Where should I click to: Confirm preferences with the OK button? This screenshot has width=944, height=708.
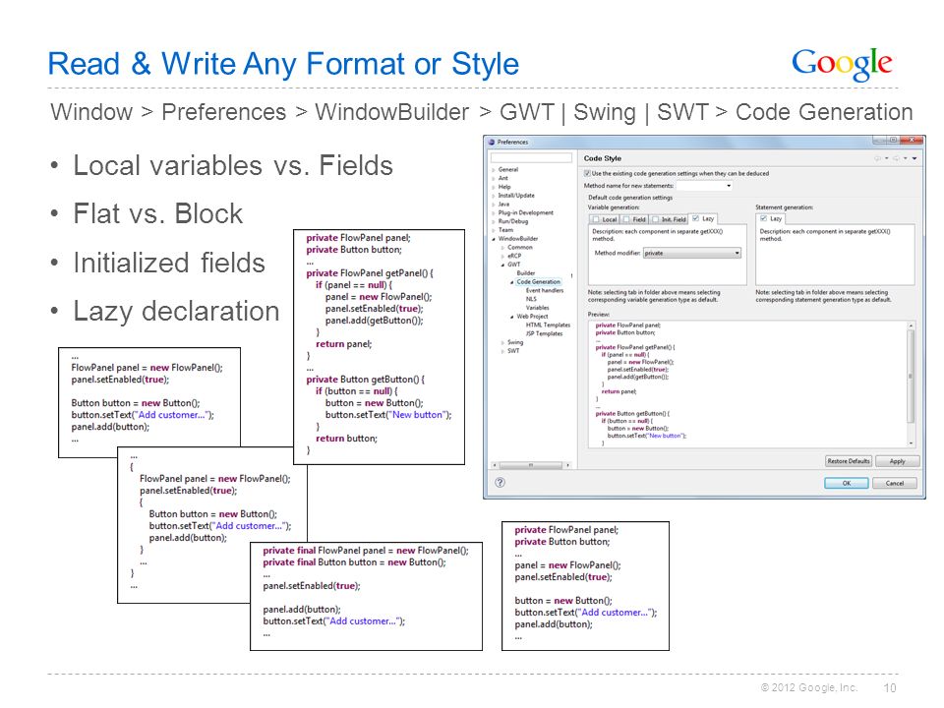(847, 483)
